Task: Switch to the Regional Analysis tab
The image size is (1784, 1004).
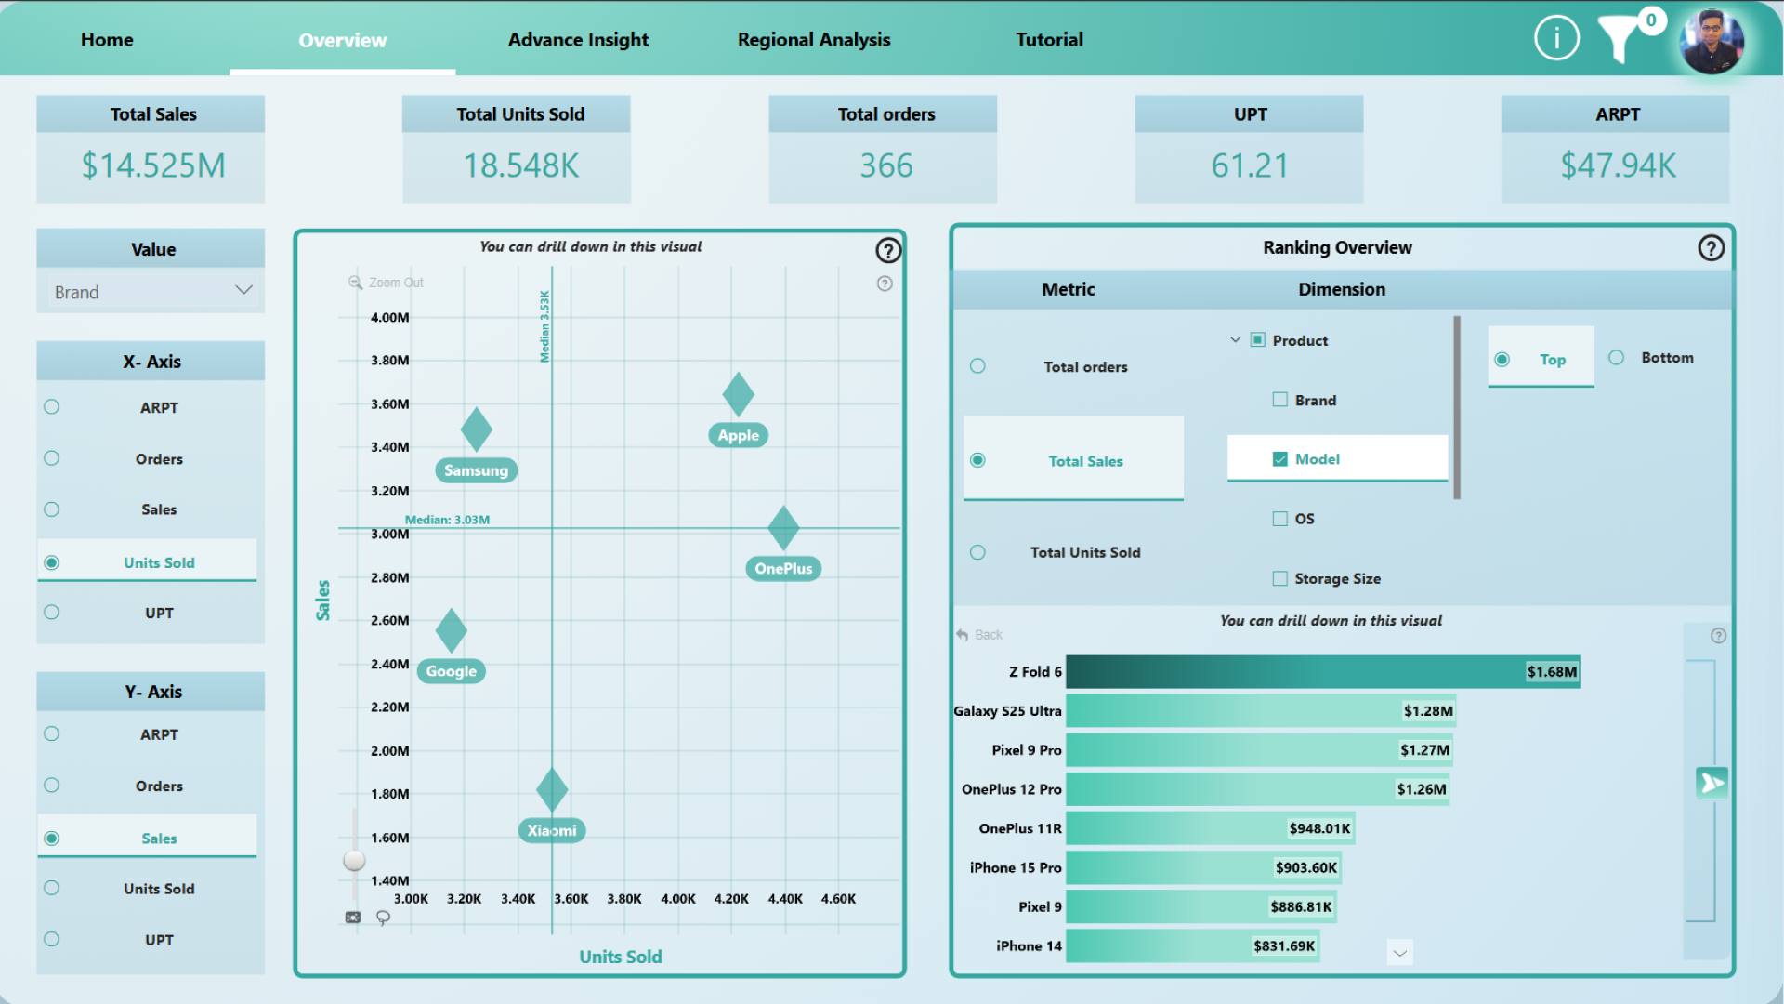Action: point(813,40)
